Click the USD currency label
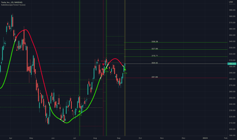This screenshot has height=140, width=237. (x=231, y=2)
